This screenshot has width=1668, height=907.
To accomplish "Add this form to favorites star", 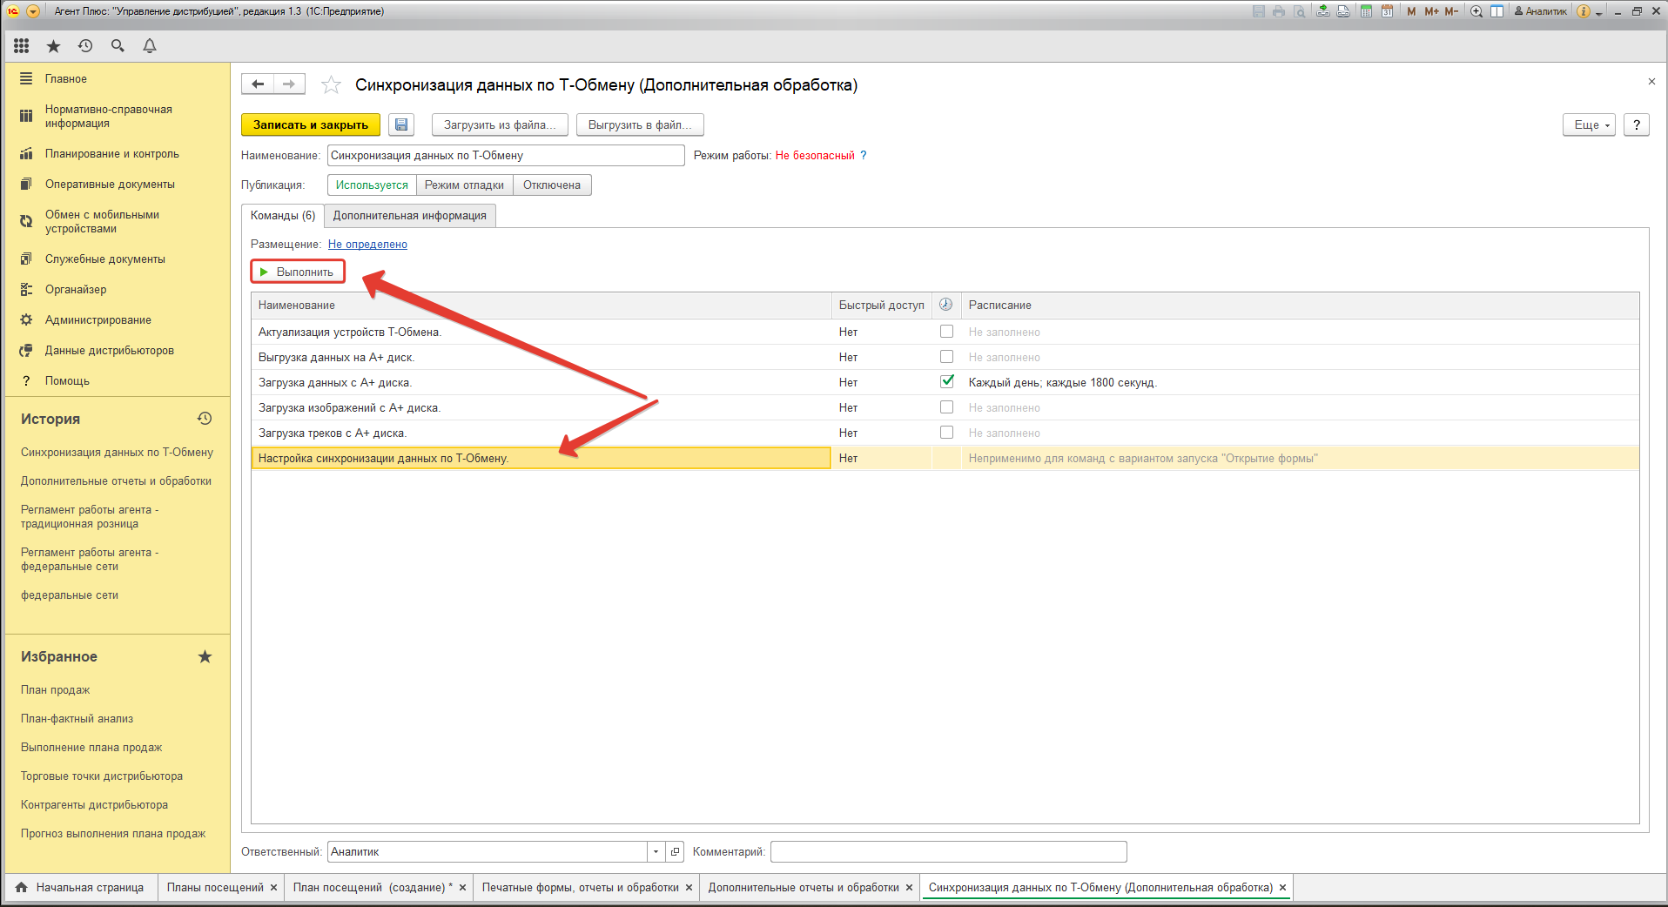I will 331,84.
